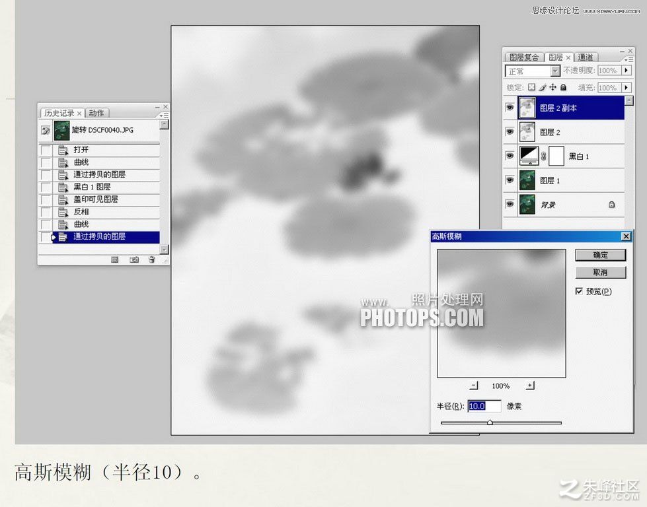Image resolution: width=647 pixels, height=507 pixels.
Task: Close the 图层 tab using its x
Action: coord(568,57)
